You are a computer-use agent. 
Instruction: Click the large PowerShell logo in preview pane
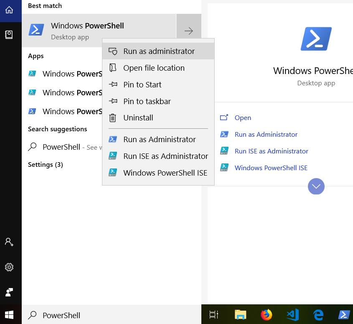(316, 39)
